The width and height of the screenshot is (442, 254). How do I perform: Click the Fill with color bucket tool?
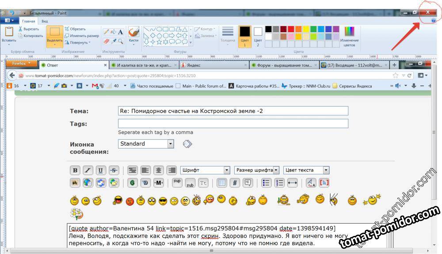[x=113, y=32]
